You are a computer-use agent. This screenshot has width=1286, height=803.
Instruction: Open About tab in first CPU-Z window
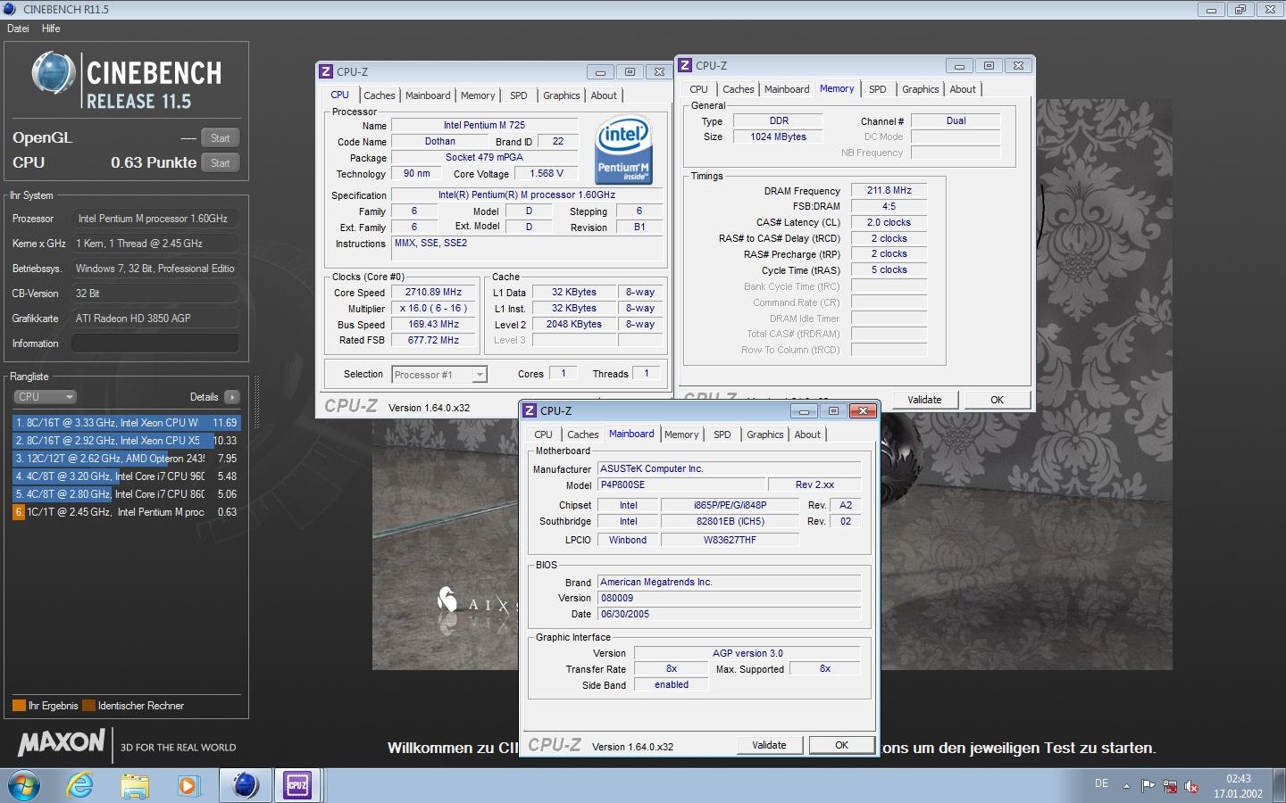point(604,95)
